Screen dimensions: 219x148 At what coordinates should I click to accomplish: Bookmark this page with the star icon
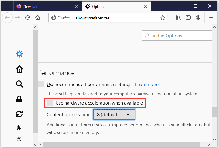(x=162, y=18)
